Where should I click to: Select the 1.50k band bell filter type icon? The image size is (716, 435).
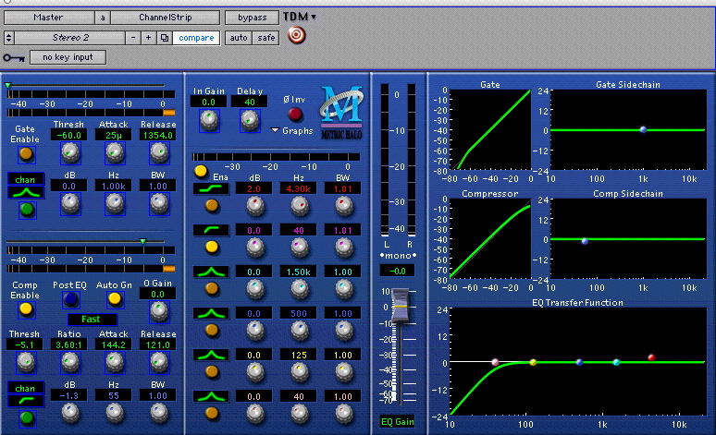211,272
